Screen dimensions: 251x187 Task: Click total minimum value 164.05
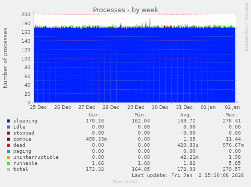pyautogui.click(x=141, y=169)
